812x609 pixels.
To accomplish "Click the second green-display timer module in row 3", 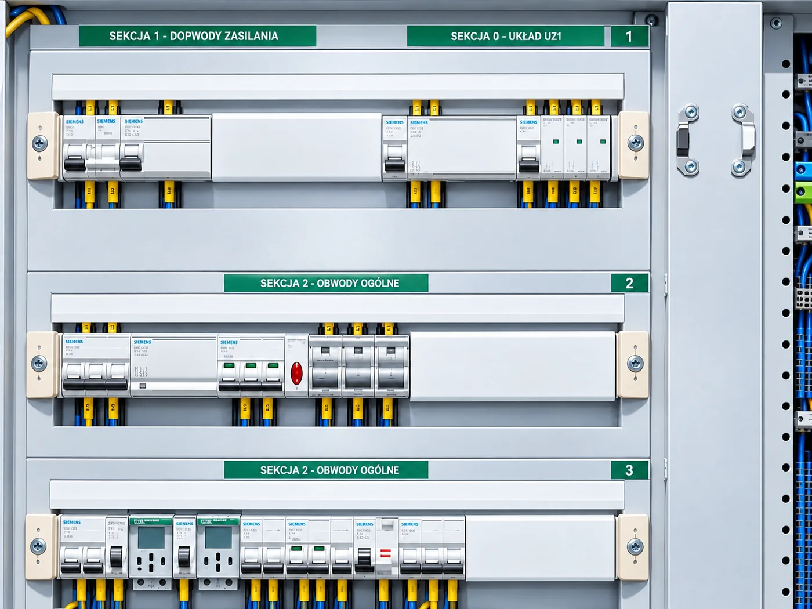I will 219,551.
